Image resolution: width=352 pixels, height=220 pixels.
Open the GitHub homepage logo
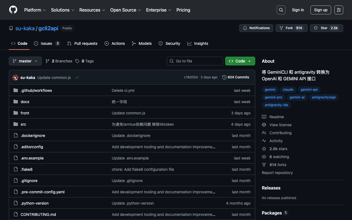(13, 10)
